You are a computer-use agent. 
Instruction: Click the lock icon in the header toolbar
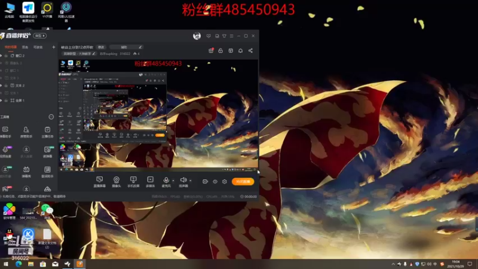220,50
